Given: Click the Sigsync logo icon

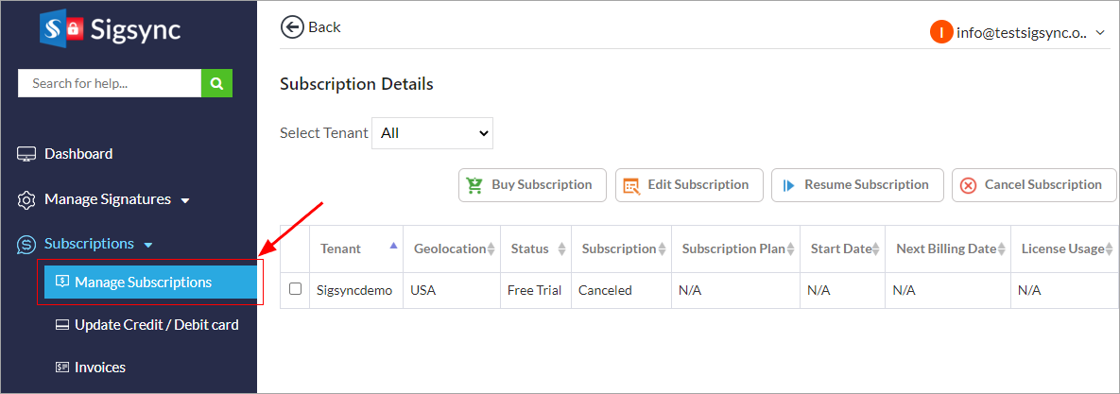Looking at the screenshot, I should coord(63,28).
